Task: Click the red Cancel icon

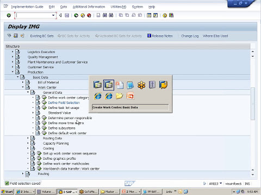Action: tap(89, 15)
